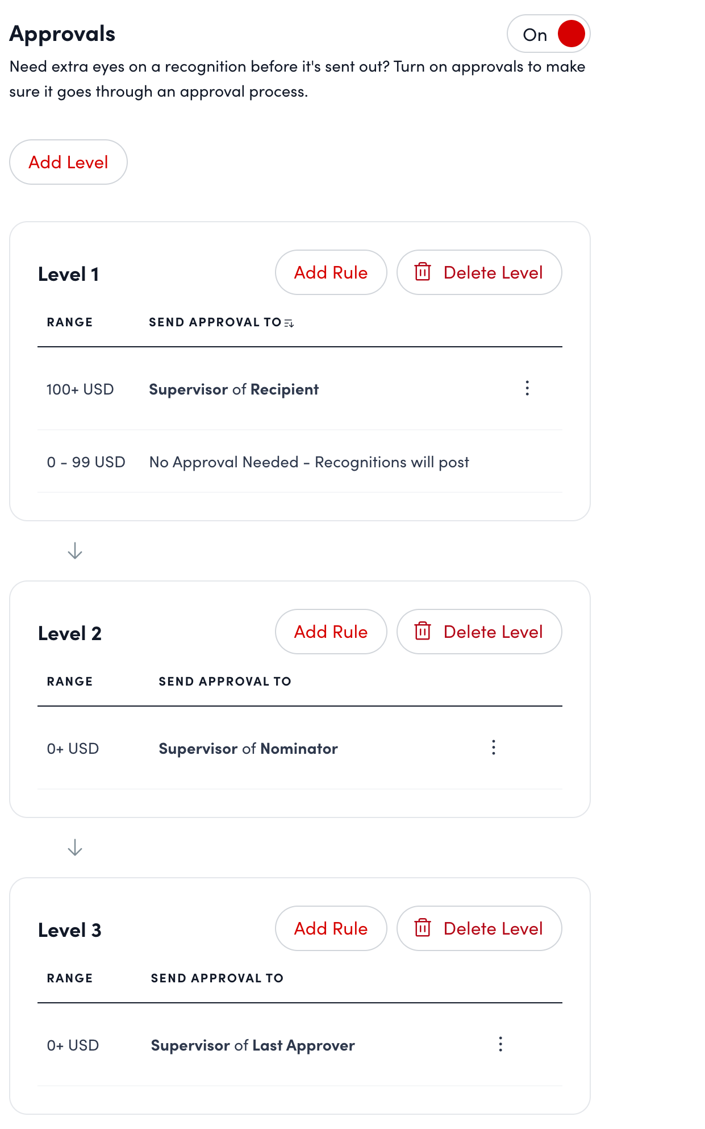The height and width of the screenshot is (1129, 705).
Task: Click the trash icon for Level 3
Action: click(x=423, y=928)
